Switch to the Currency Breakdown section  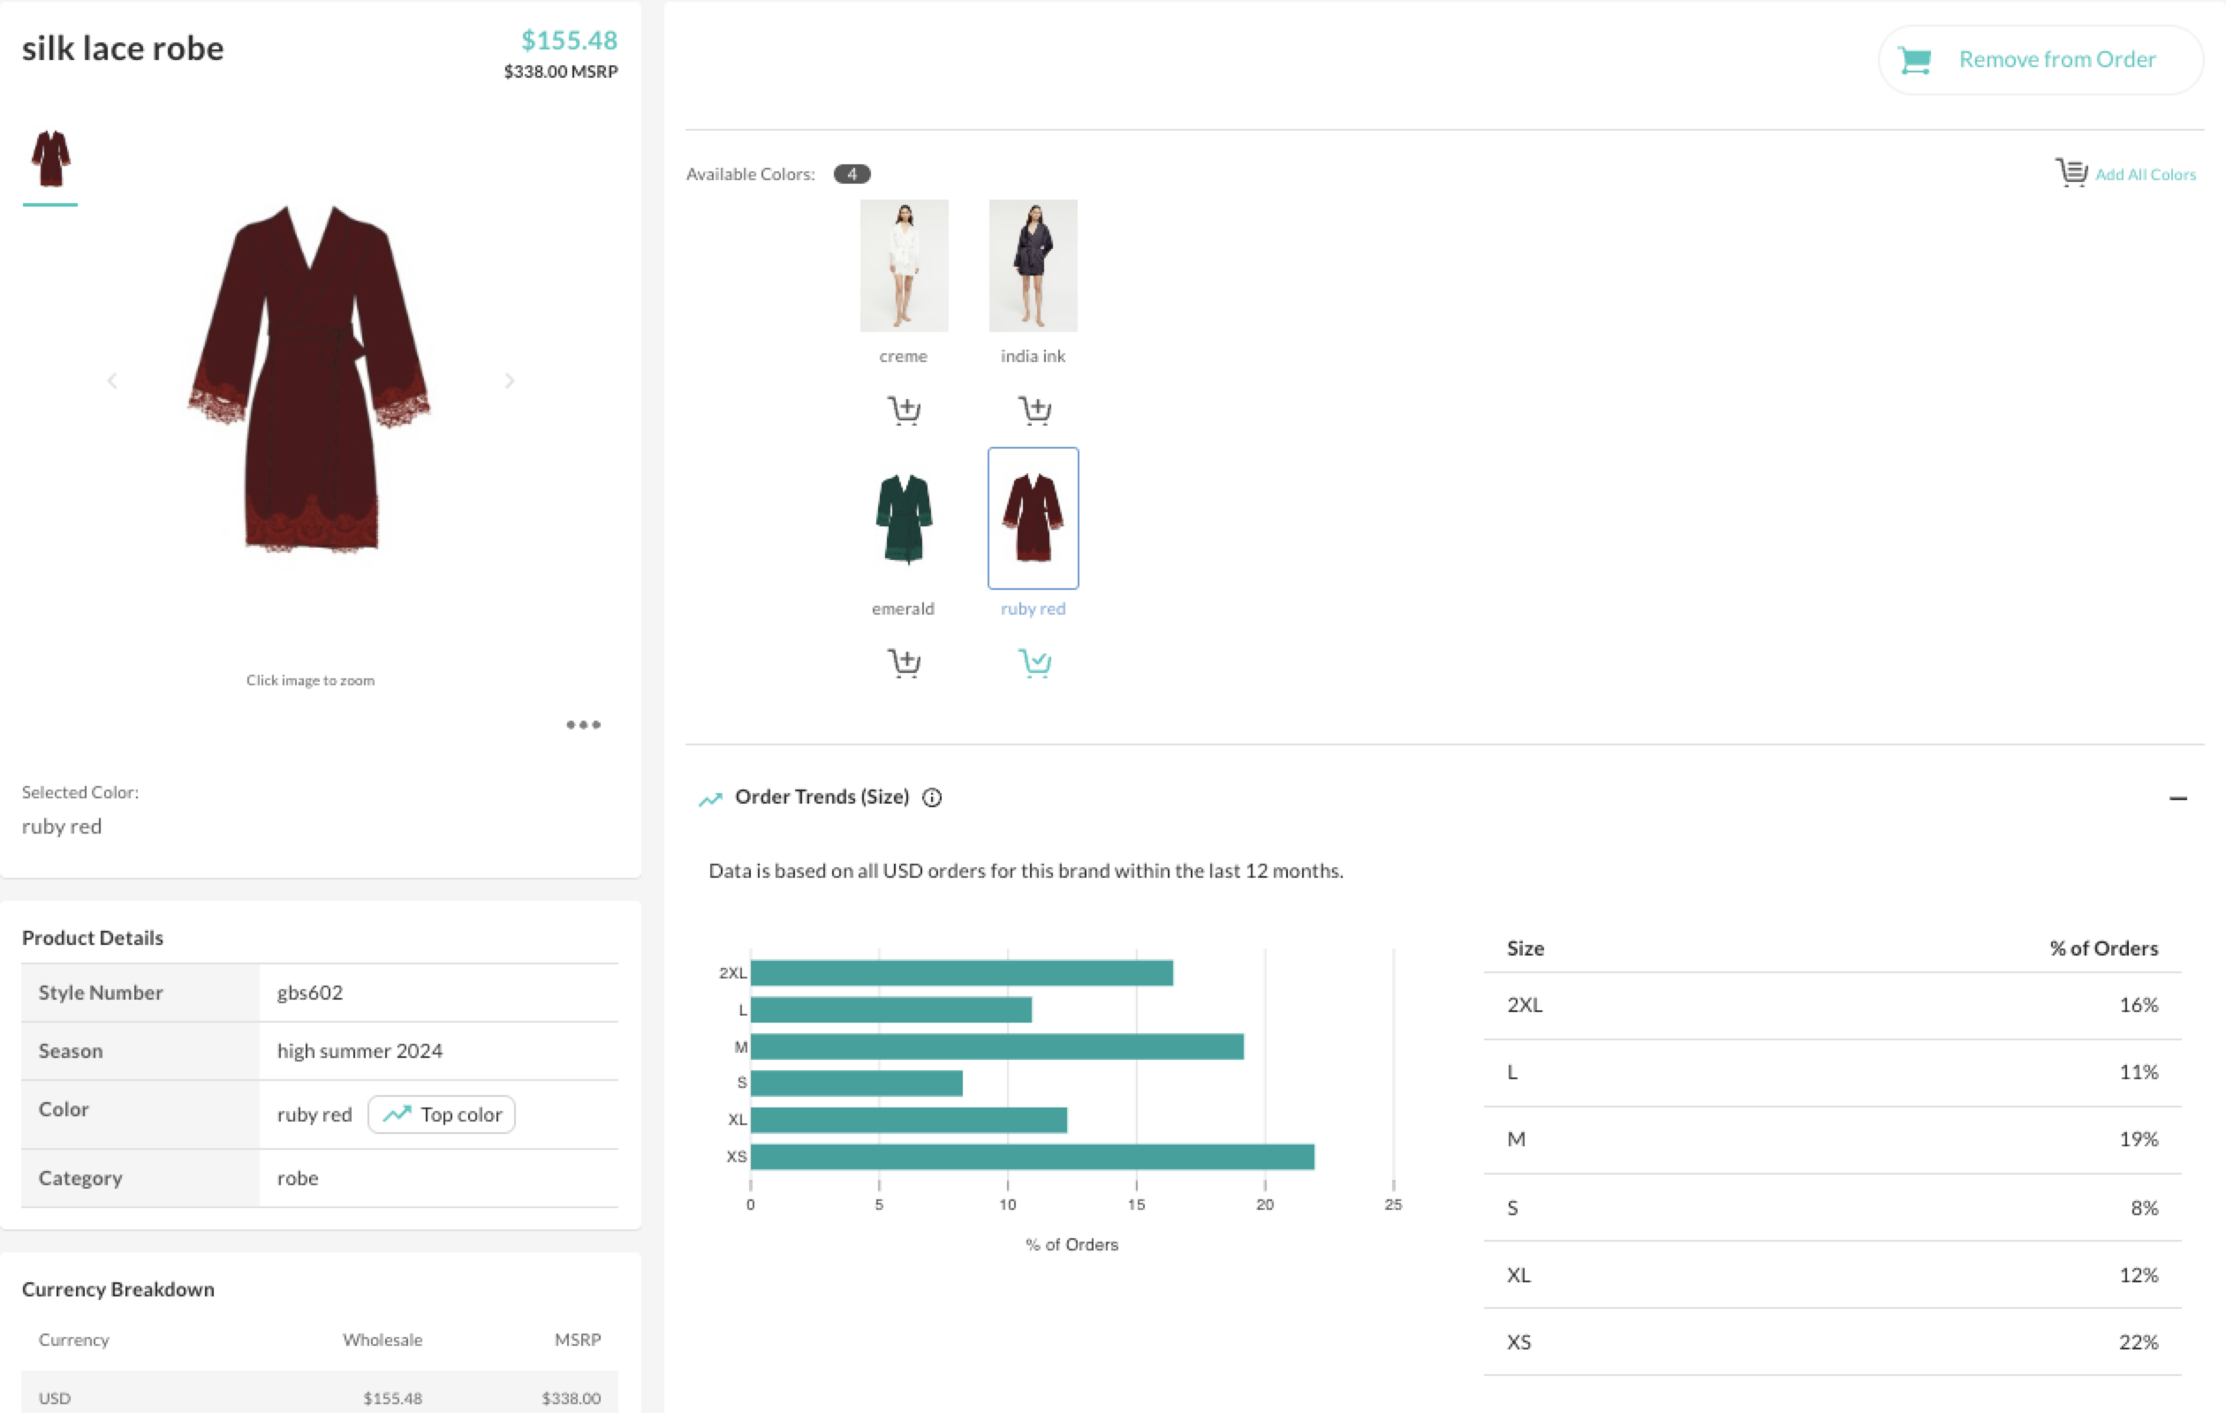click(118, 1288)
